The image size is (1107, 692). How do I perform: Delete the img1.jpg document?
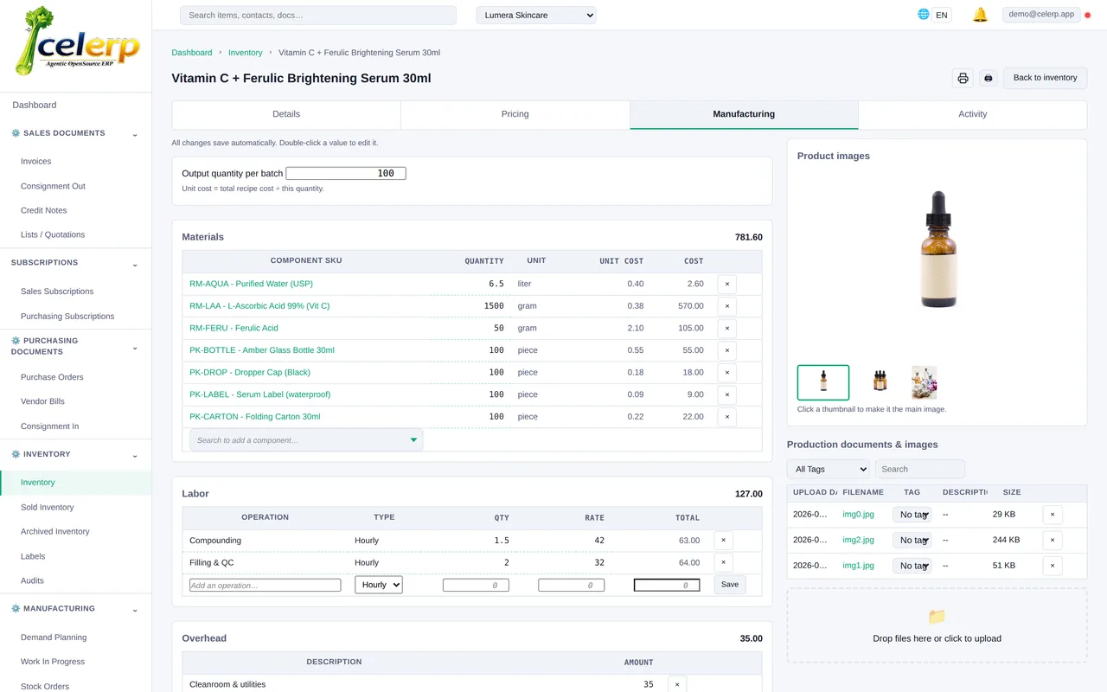(1053, 566)
